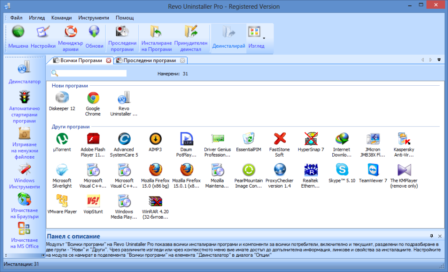Open Настройки toolbar button
Screen dimensions: 448x272
pyautogui.click(x=43, y=37)
